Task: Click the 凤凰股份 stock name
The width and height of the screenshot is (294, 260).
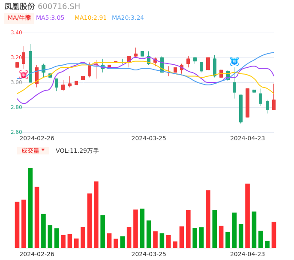Action: (x=20, y=6)
